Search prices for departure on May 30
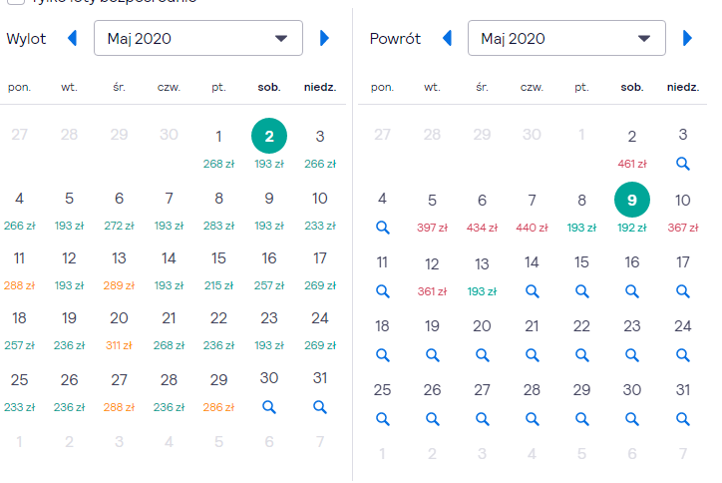 tap(269, 407)
